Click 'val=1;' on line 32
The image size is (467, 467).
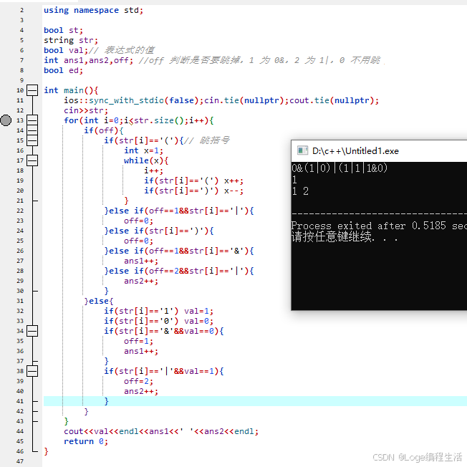[198, 311]
